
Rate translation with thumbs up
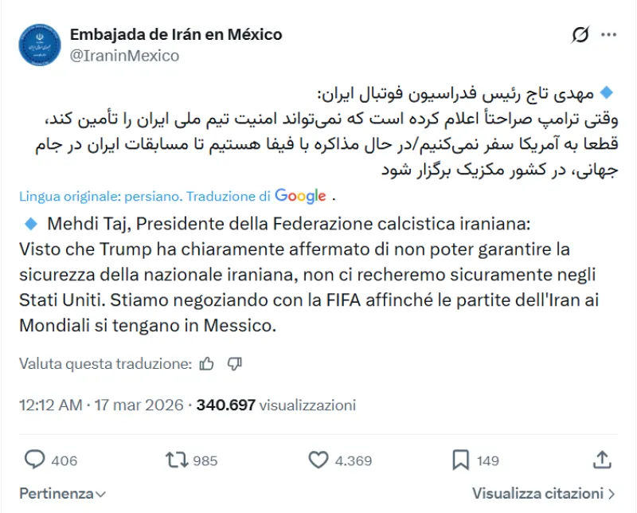point(207,364)
